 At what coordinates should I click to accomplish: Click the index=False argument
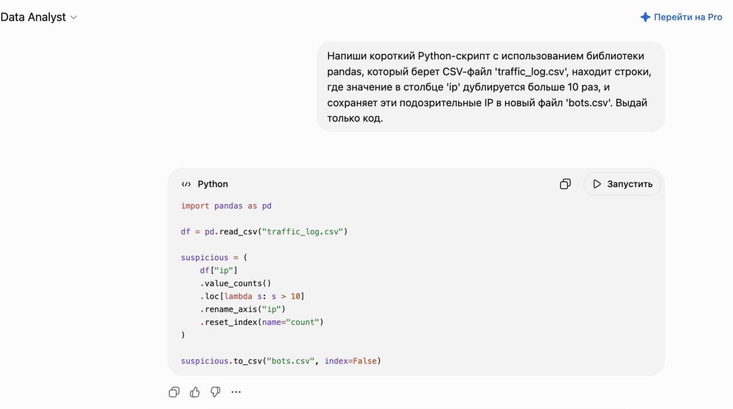tap(350, 361)
